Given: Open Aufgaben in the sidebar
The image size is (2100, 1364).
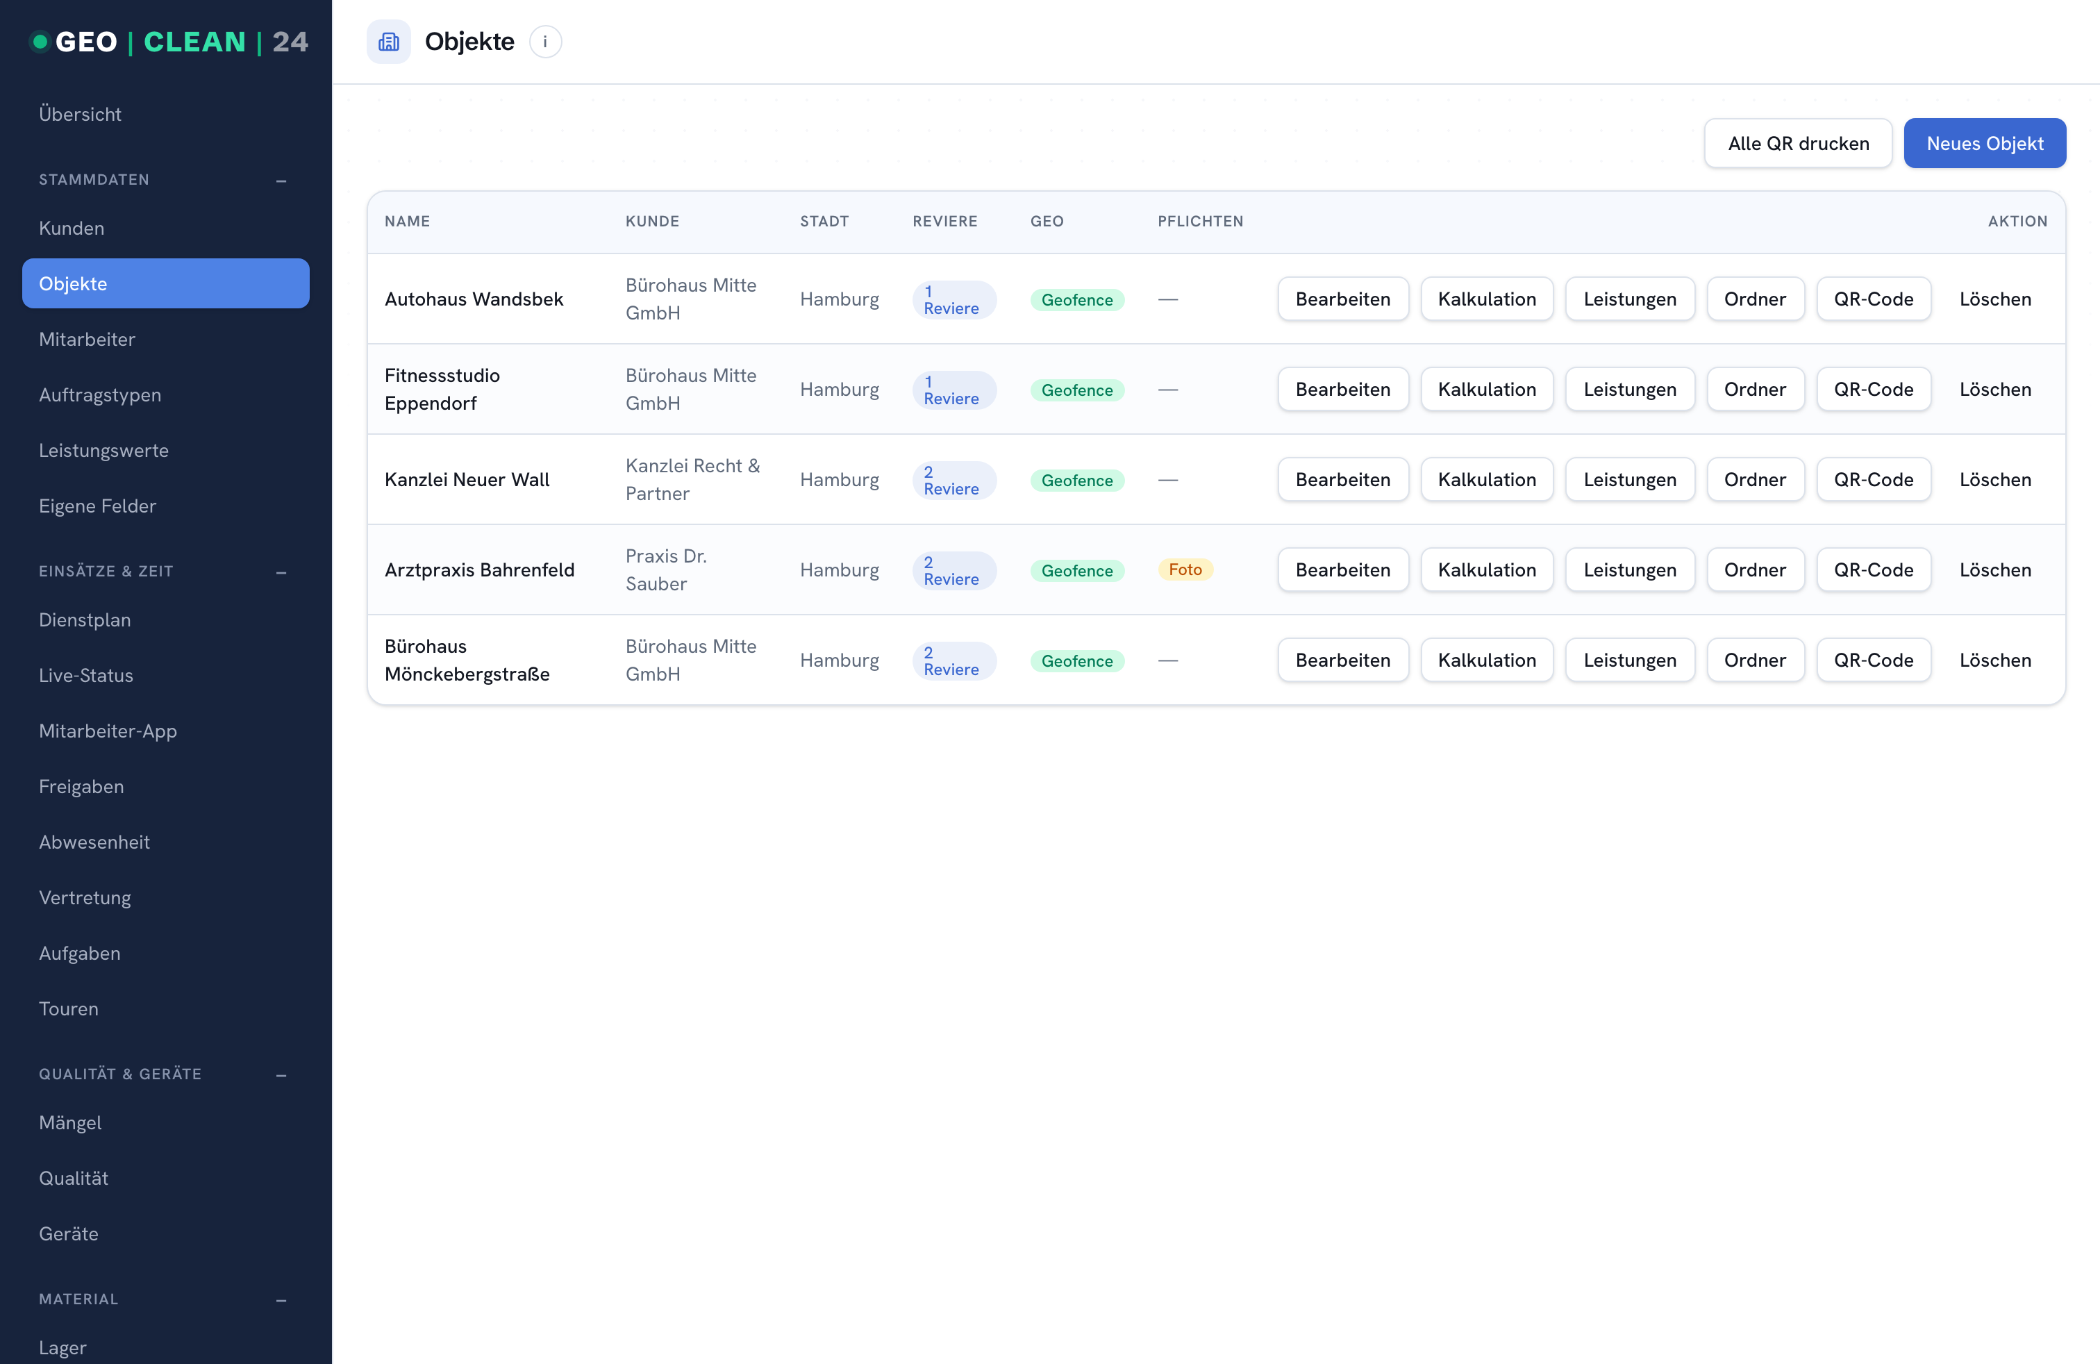Looking at the screenshot, I should [x=166, y=953].
